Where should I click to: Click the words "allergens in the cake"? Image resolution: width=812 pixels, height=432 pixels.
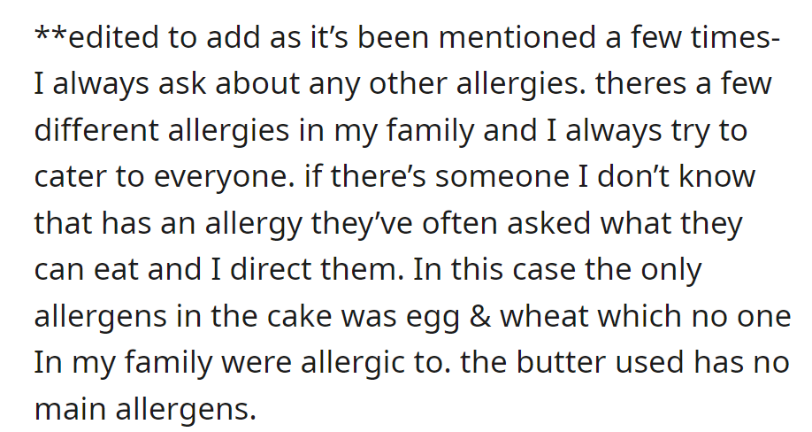pos(183,317)
